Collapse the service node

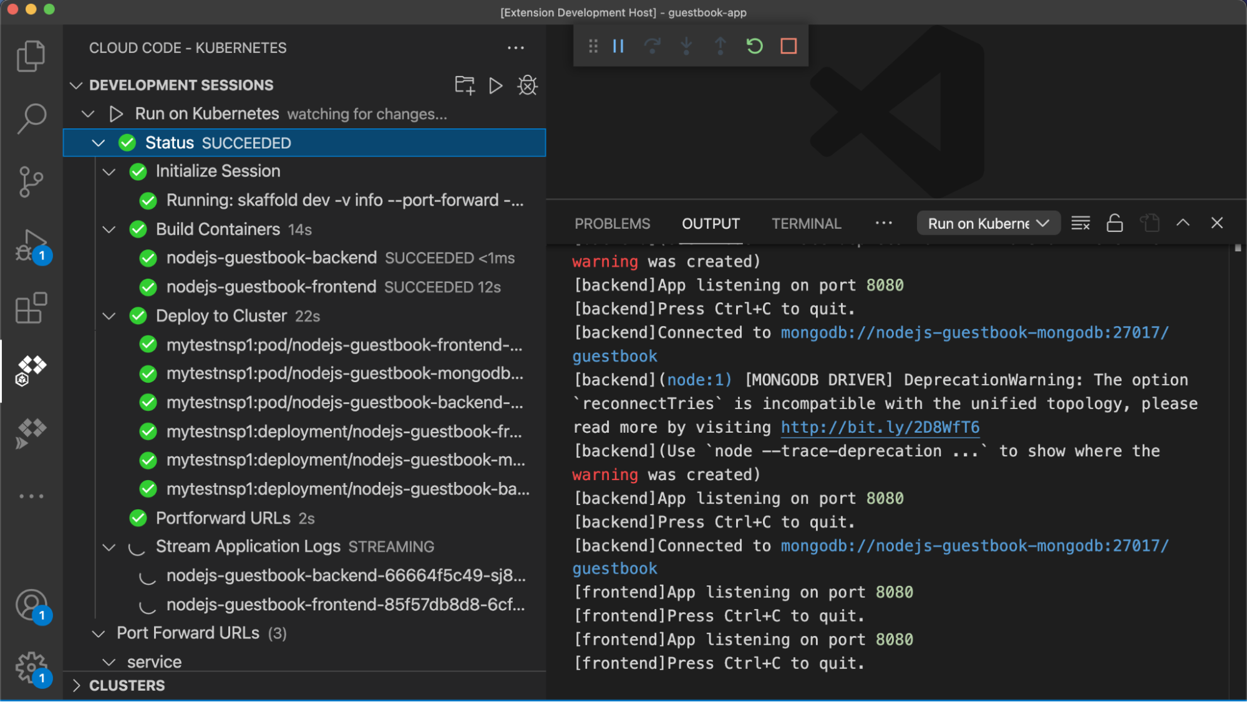[x=109, y=662]
